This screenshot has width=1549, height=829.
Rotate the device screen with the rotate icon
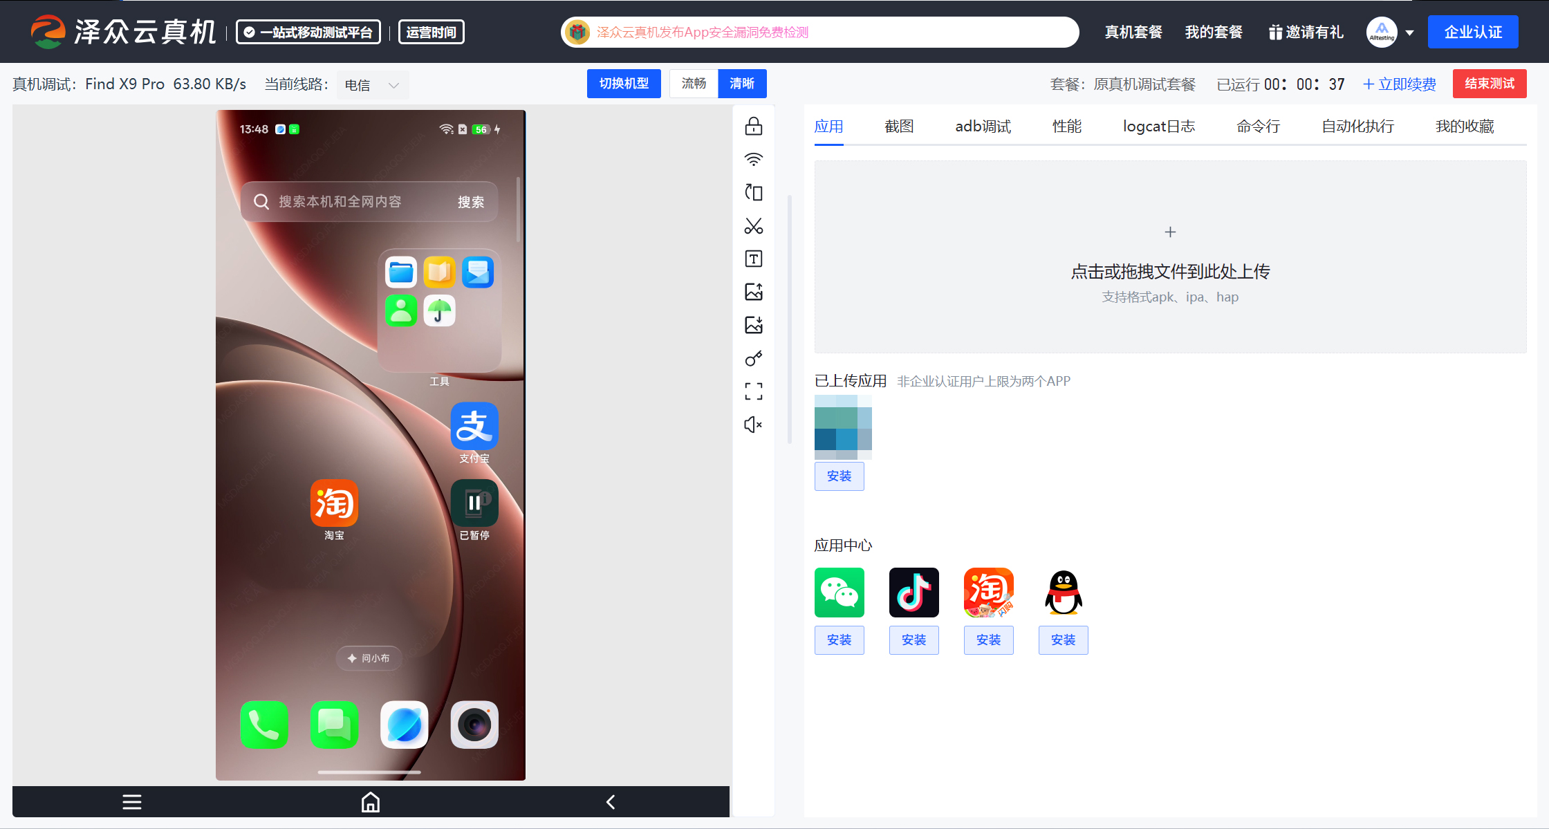click(754, 193)
